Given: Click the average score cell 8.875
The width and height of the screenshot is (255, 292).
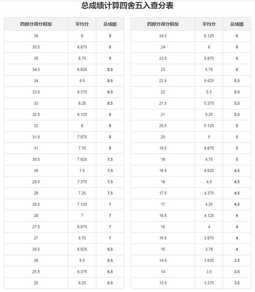Looking at the screenshot, I should pos(82,47).
